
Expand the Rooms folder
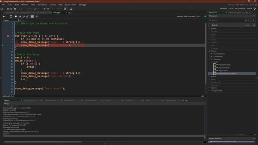point(209,77)
